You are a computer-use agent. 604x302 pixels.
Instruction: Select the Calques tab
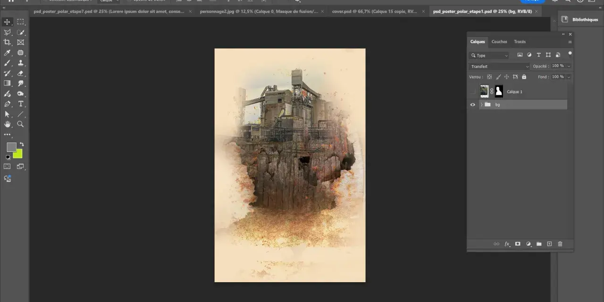click(478, 42)
